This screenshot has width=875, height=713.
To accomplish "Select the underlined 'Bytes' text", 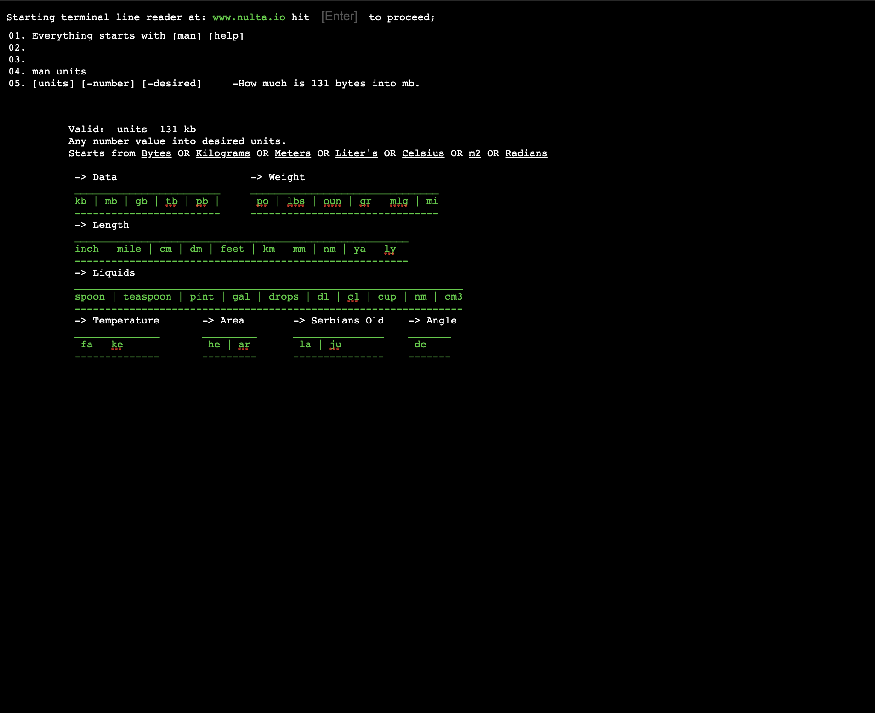I will coord(156,153).
